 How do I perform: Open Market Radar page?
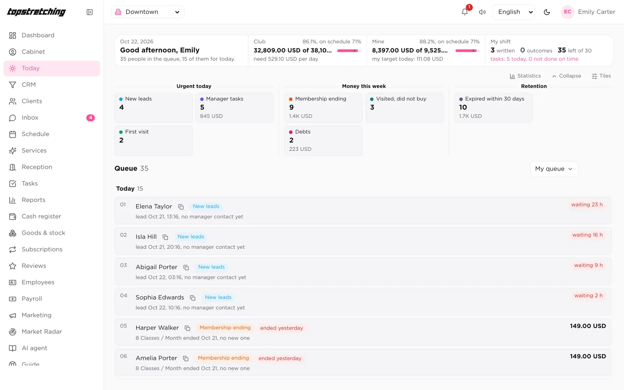coord(51,331)
